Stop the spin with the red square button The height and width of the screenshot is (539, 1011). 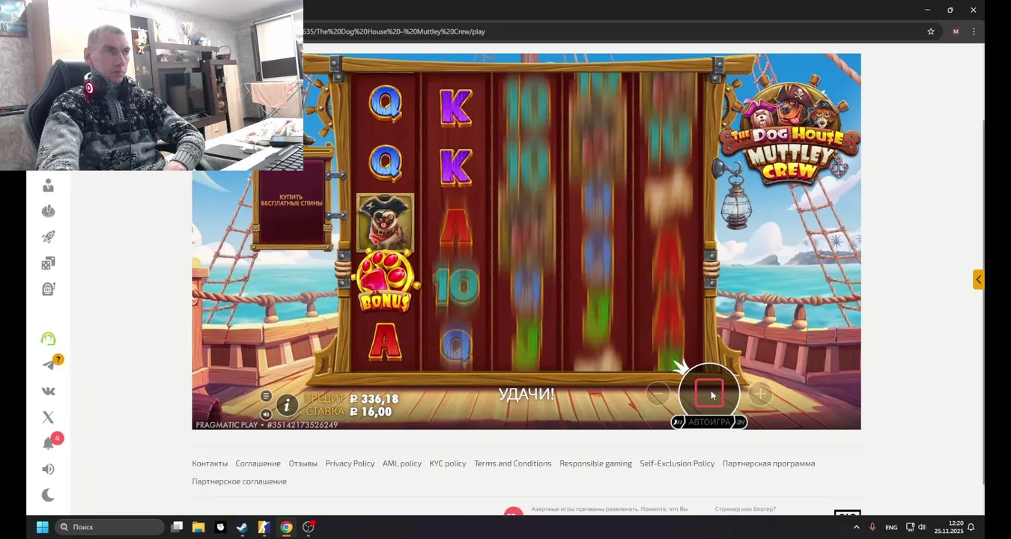click(709, 394)
